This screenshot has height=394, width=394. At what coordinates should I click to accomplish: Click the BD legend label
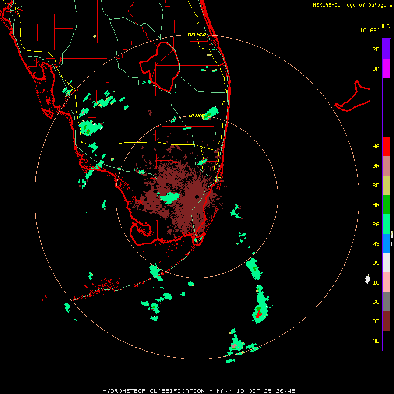[x=376, y=186]
